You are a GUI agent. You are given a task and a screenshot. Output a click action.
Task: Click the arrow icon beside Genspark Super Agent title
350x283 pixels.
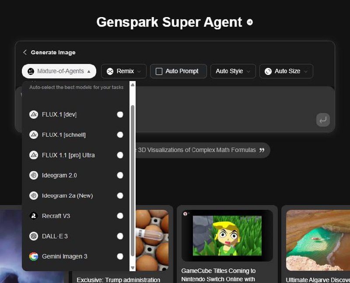point(250,22)
